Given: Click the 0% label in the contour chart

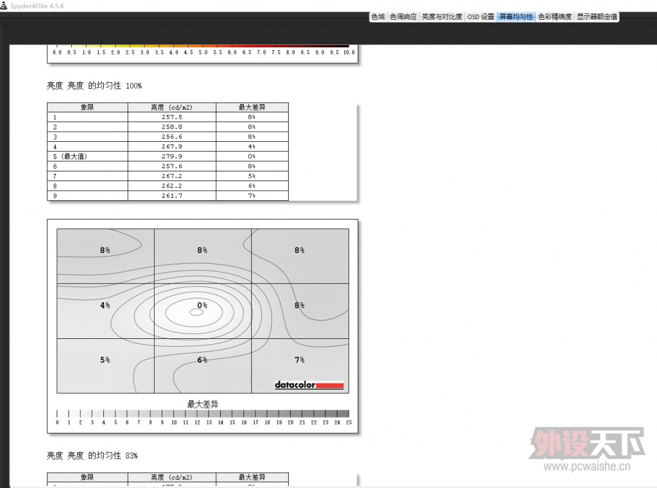Looking at the screenshot, I should pos(202,305).
